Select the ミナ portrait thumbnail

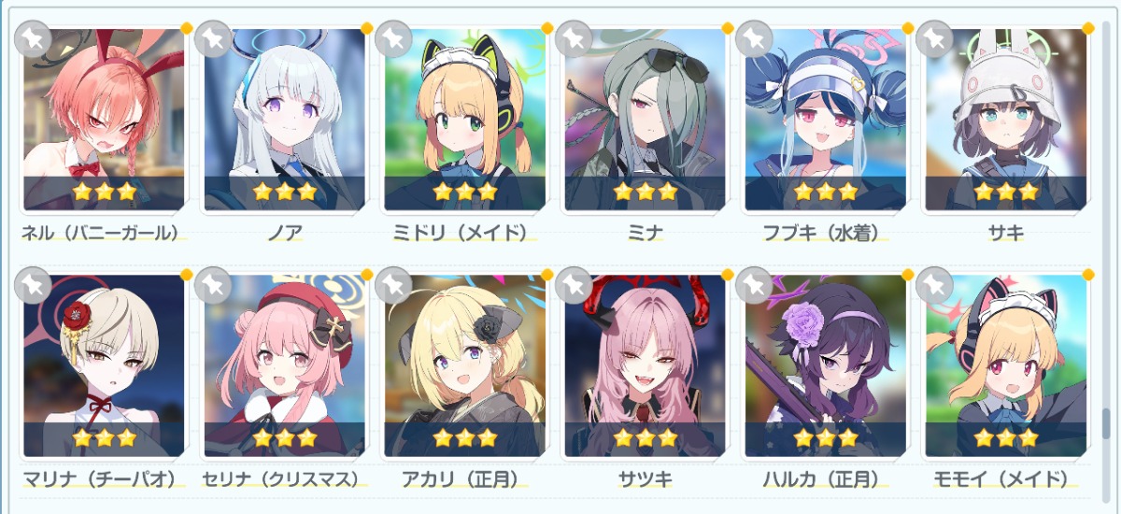(x=646, y=119)
